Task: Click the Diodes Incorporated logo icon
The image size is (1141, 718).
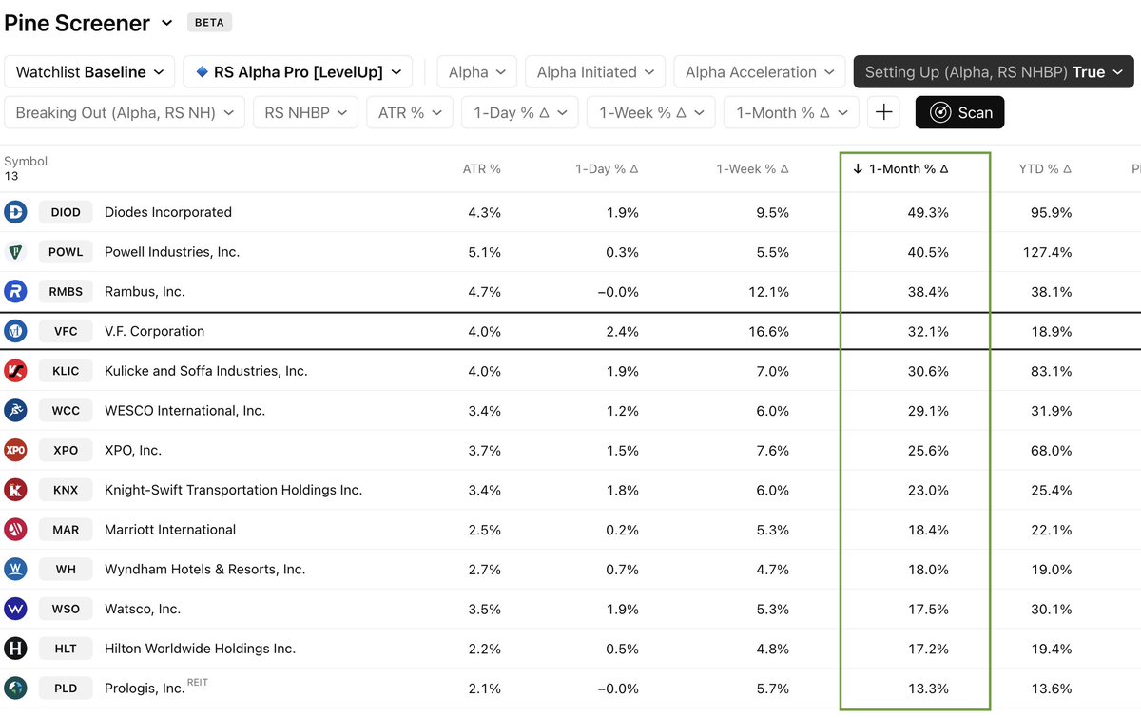Action: coord(15,212)
